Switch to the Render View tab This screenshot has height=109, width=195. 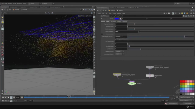(x=23, y=7)
